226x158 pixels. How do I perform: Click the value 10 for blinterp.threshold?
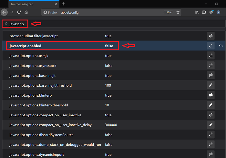click(x=107, y=105)
